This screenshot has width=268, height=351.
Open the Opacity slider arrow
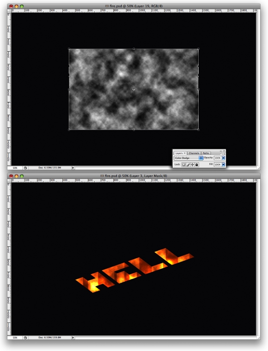click(223, 158)
